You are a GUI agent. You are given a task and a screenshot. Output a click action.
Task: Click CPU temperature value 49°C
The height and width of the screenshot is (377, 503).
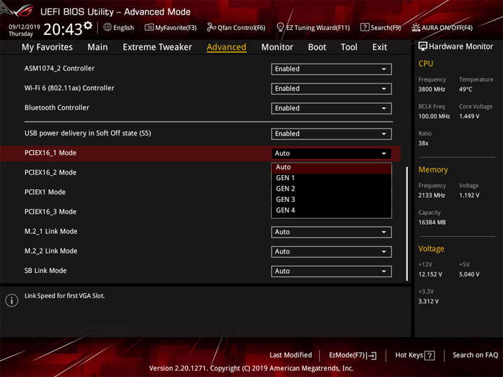pyautogui.click(x=465, y=89)
